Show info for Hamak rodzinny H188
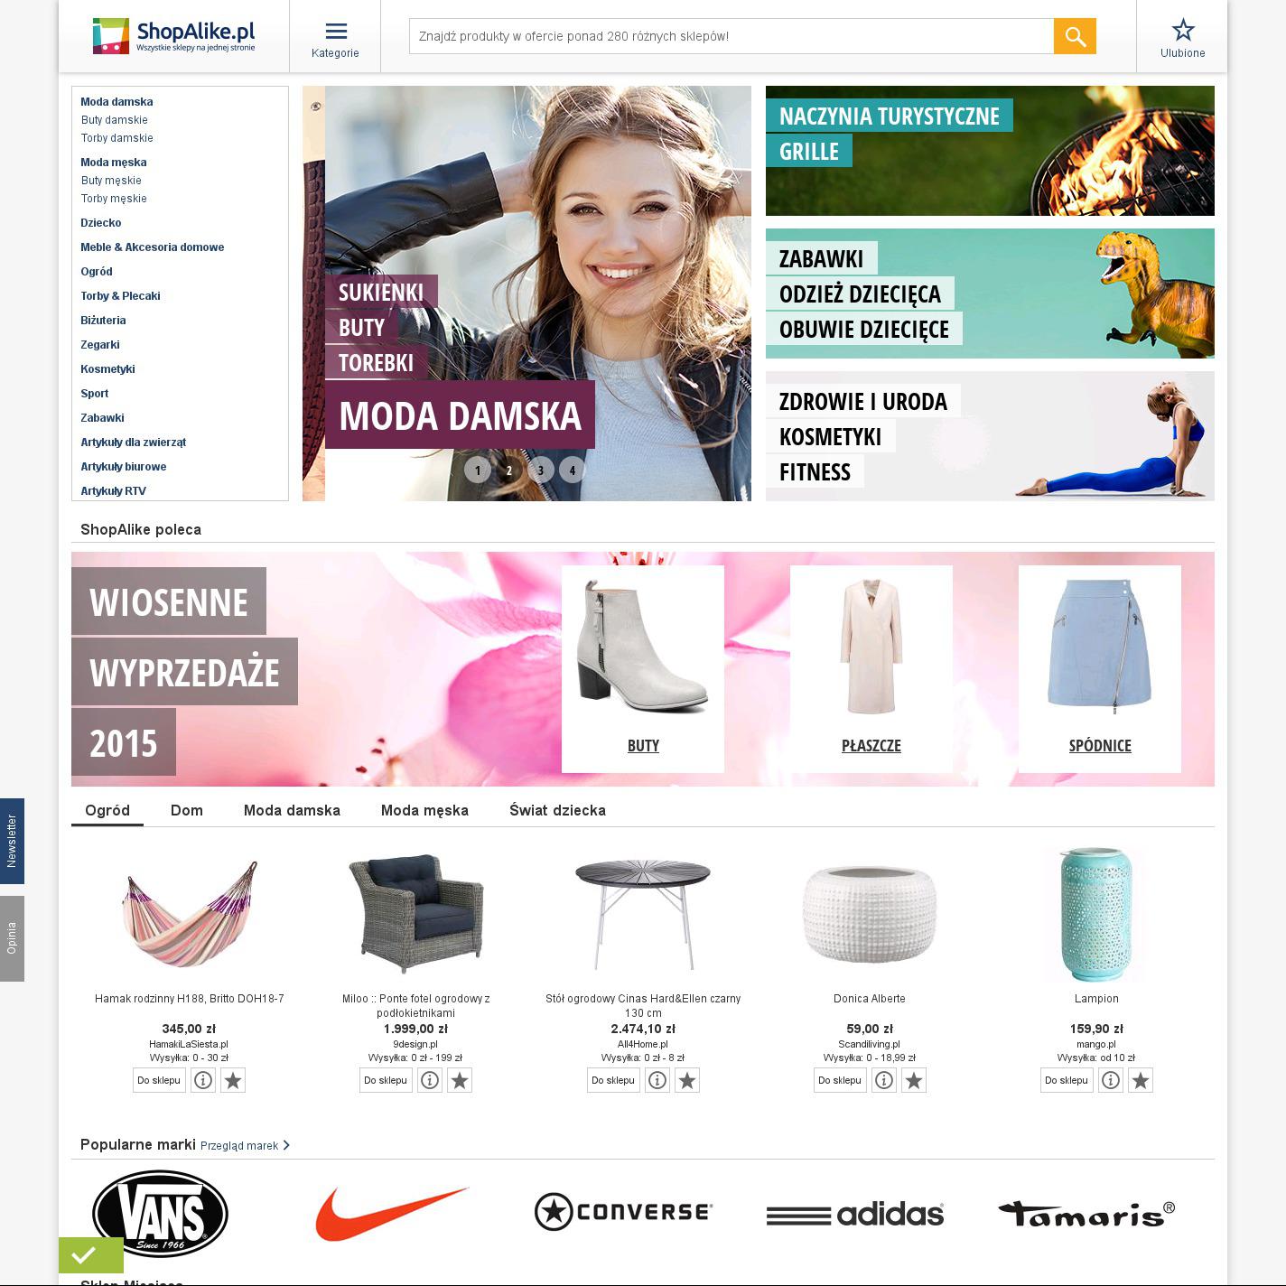The width and height of the screenshot is (1286, 1286). pyautogui.click(x=203, y=1080)
